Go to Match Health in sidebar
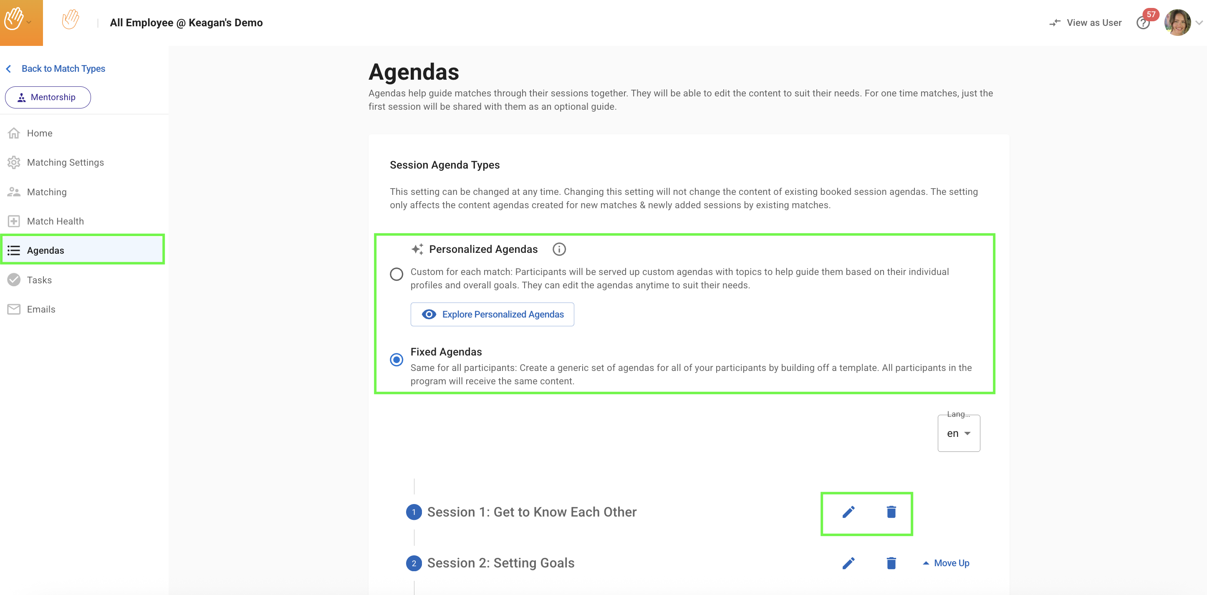 coord(55,221)
